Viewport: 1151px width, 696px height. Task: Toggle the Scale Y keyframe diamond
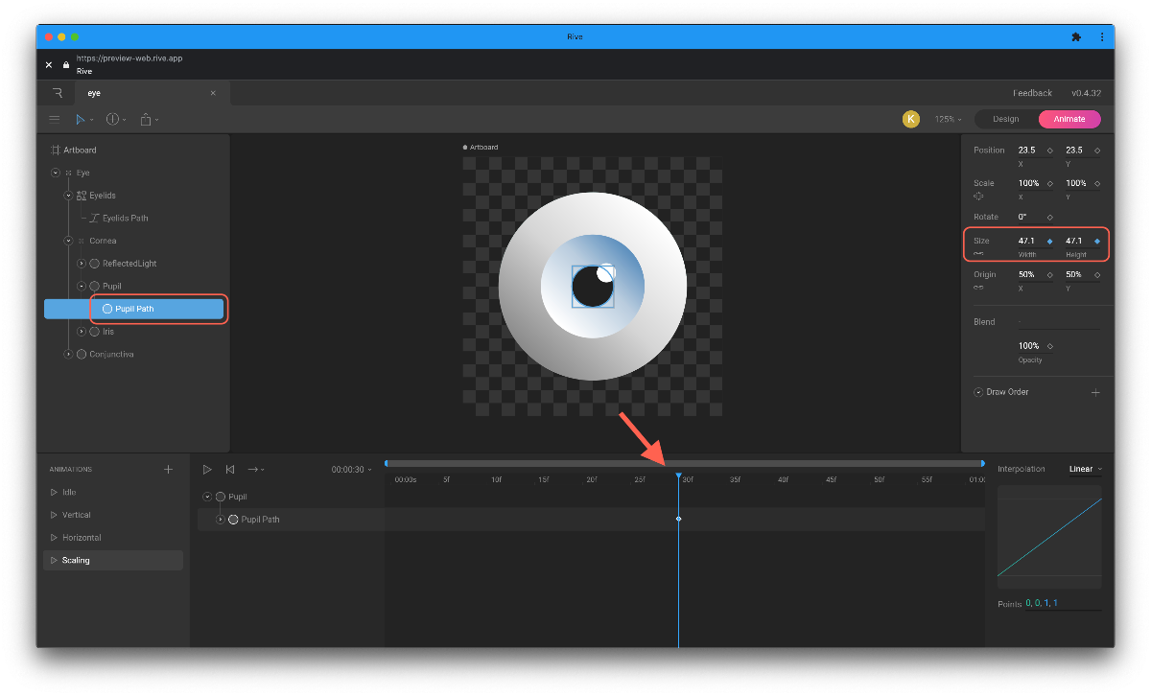coord(1097,183)
